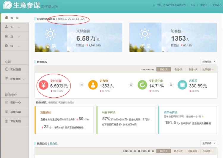Open the 选择指标 dropdown
223x158 pixels.
(x=209, y=143)
